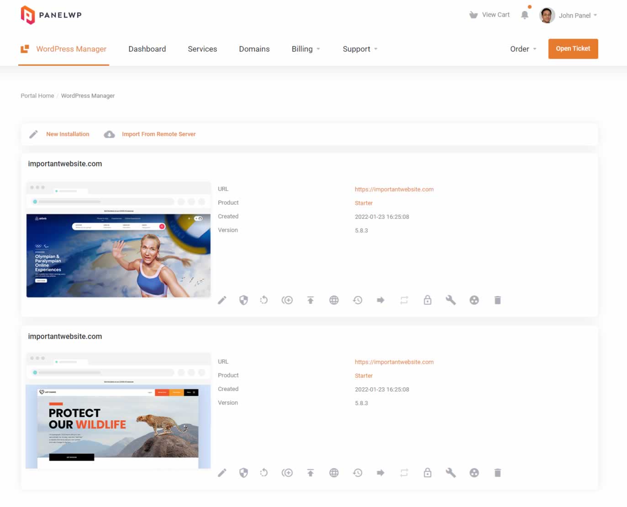Click the delete trash icon for the wildlife site
The width and height of the screenshot is (627, 507).
(497, 472)
